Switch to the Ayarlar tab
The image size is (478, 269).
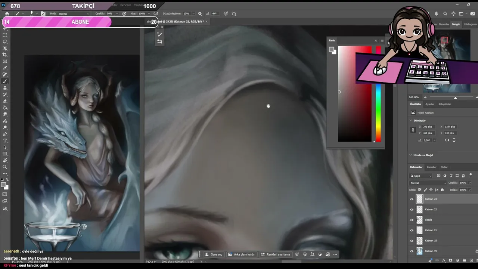[430, 104]
